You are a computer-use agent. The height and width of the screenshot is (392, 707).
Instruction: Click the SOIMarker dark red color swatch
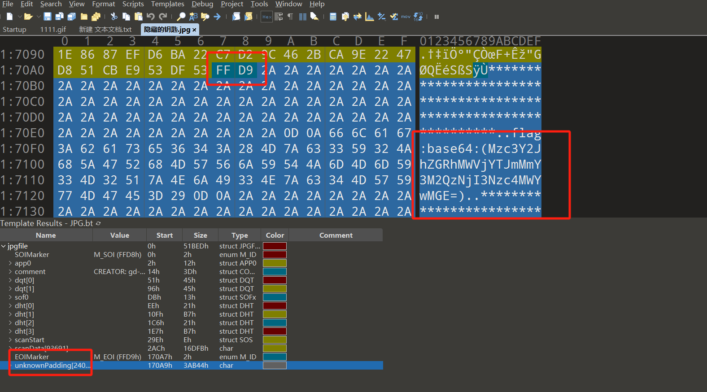275,255
